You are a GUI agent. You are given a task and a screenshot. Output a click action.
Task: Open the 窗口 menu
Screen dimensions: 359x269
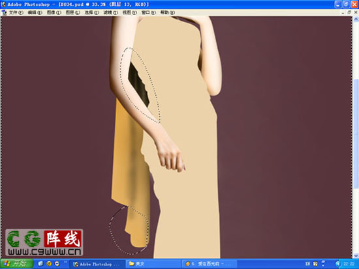pyautogui.click(x=149, y=12)
